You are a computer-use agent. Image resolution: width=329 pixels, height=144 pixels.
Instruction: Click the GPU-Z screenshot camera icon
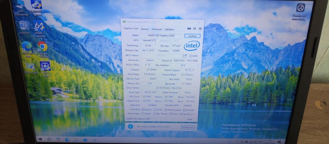pyautogui.click(x=189, y=29)
